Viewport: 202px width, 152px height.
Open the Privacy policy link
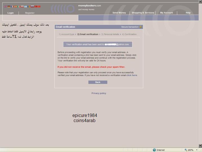99,93
